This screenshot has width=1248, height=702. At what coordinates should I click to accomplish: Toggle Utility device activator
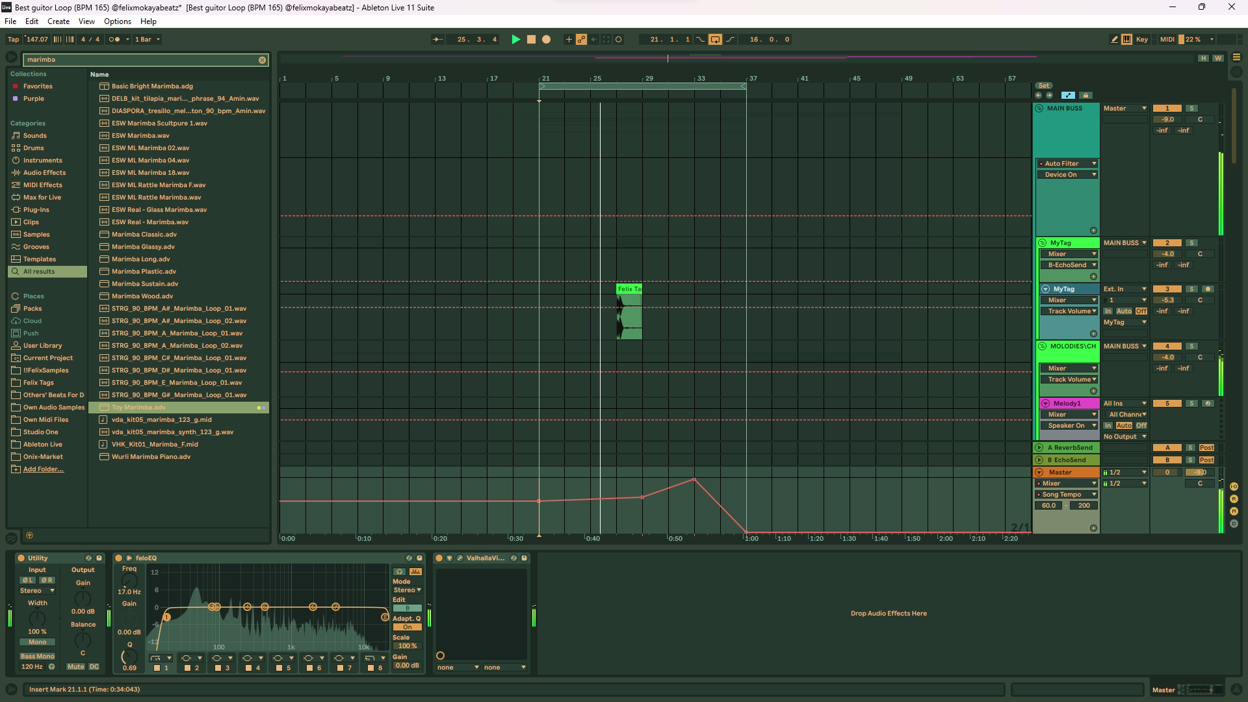coord(21,558)
